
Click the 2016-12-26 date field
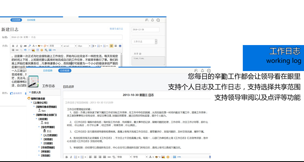[146, 30]
